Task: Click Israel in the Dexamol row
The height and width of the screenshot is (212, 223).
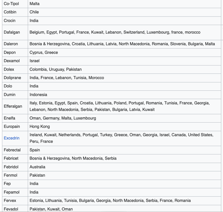Action: (x=35, y=61)
